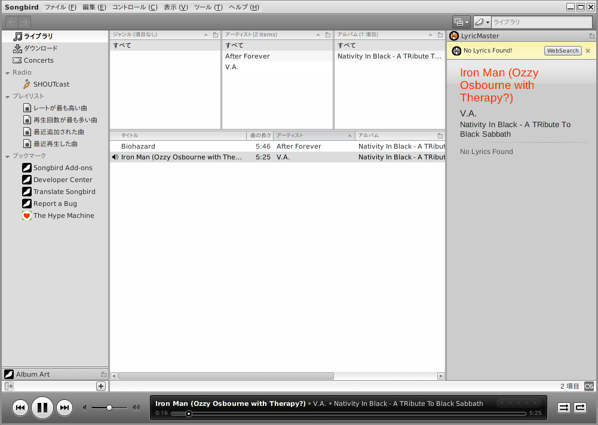The width and height of the screenshot is (598, 425).
Task: Open the track list column picker
Action: tap(440, 135)
